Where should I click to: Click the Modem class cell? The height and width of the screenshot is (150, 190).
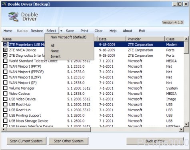pyautogui.click(x=172, y=44)
